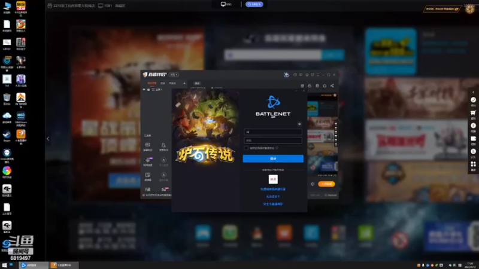
Task: Click the can't log in link
Action: [273, 197]
